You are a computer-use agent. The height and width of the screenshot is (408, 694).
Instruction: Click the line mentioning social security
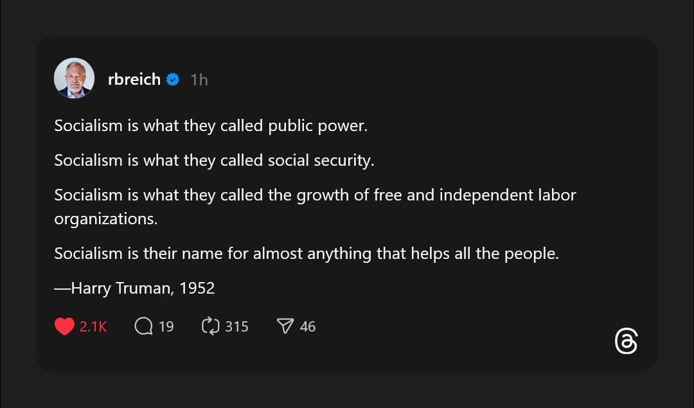point(214,160)
